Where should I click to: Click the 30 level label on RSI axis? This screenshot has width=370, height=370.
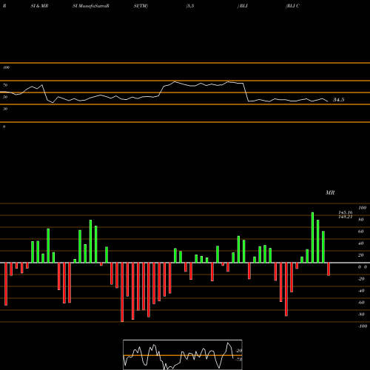click(x=5, y=109)
